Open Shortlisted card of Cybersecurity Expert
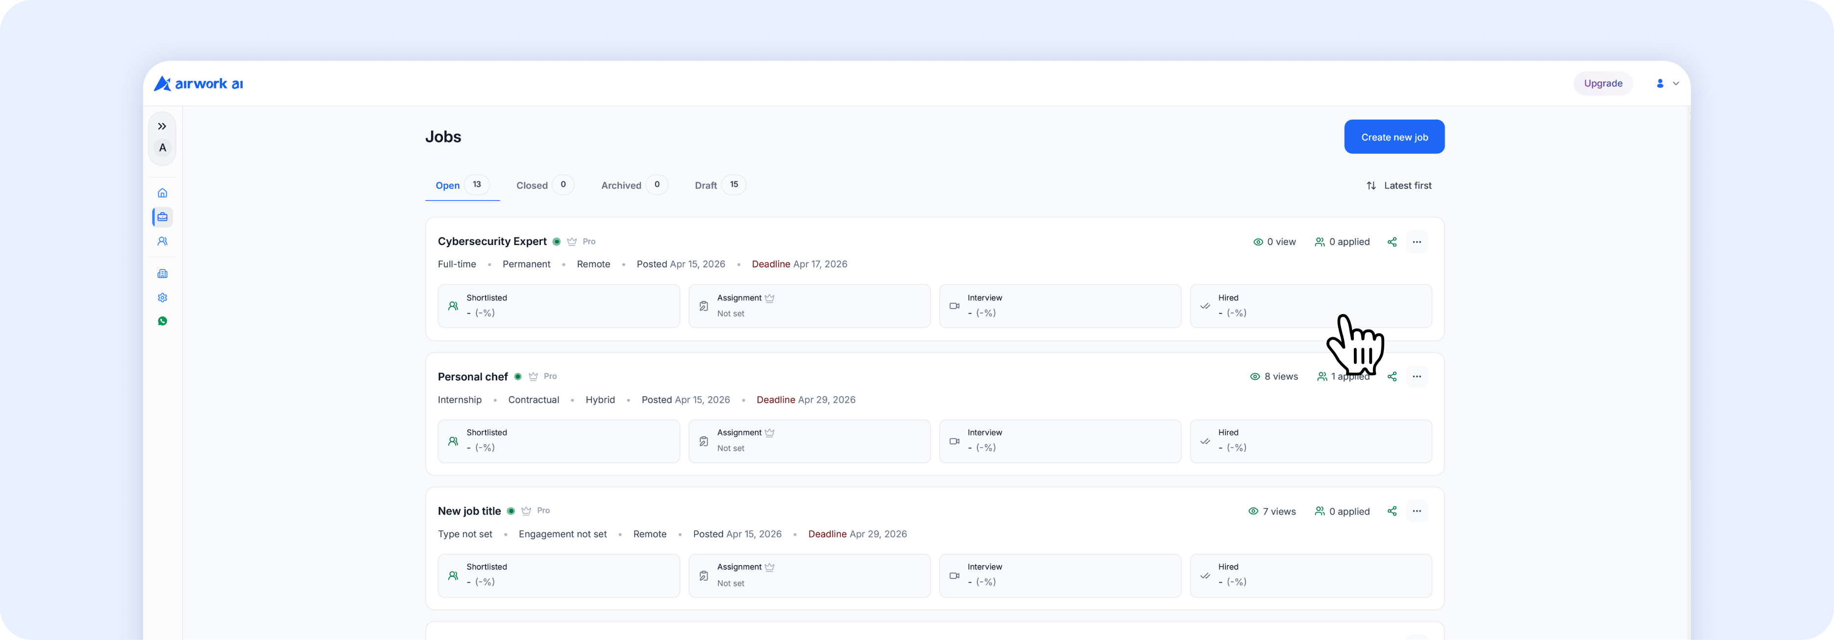This screenshot has width=1834, height=640. 559,306
